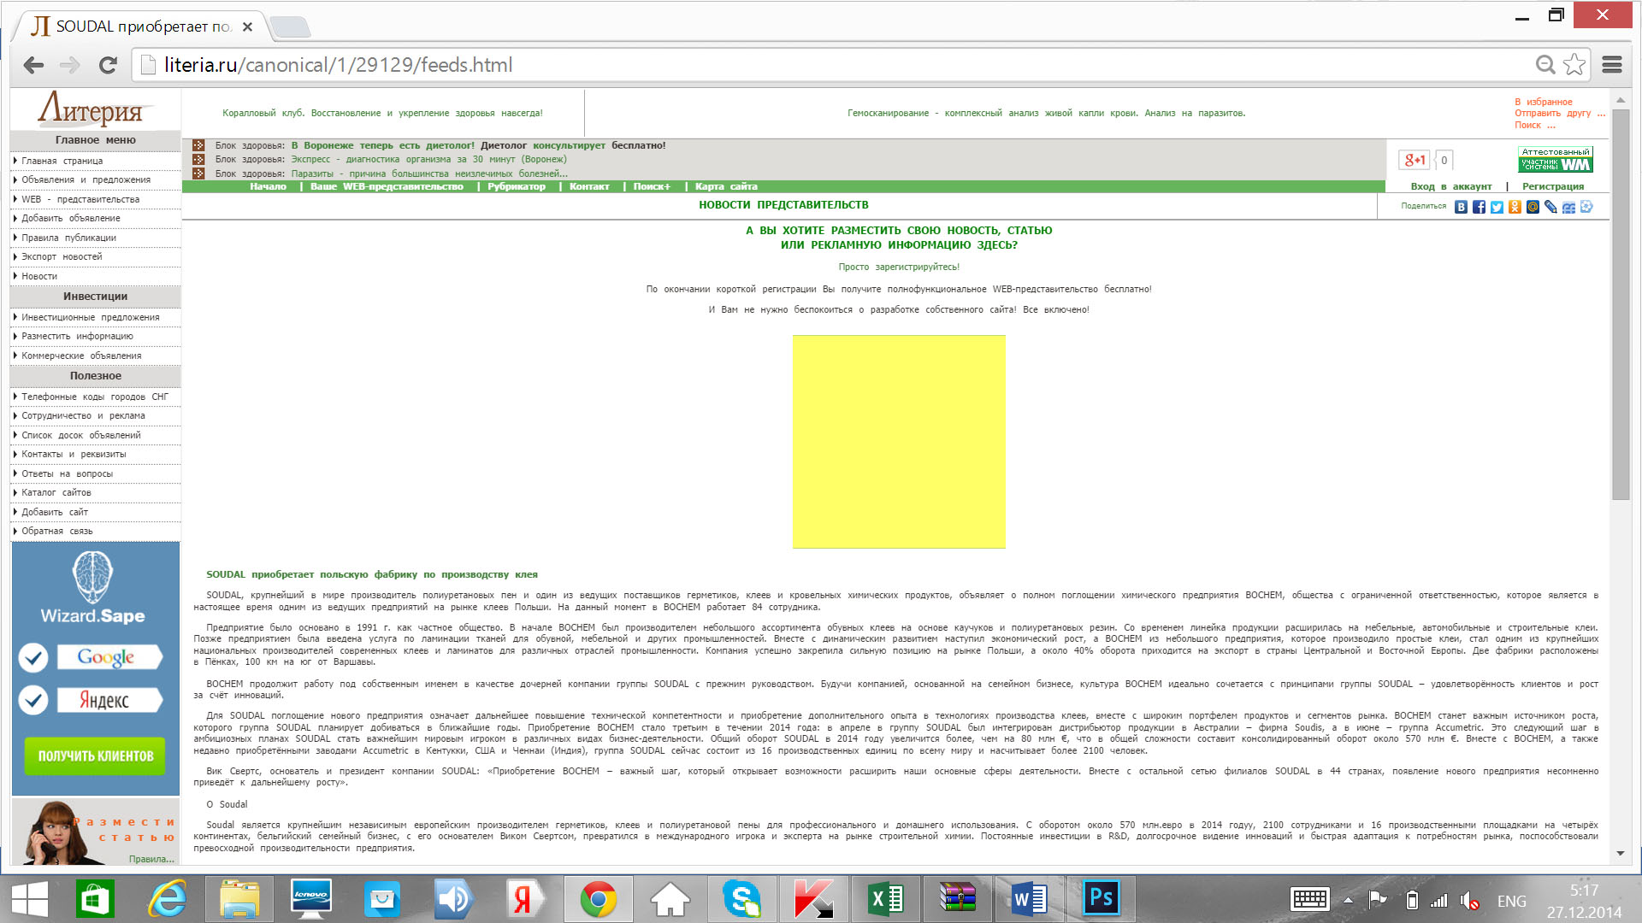Reload the page in Chrome
Screen dimensions: 1642x923
tap(108, 65)
